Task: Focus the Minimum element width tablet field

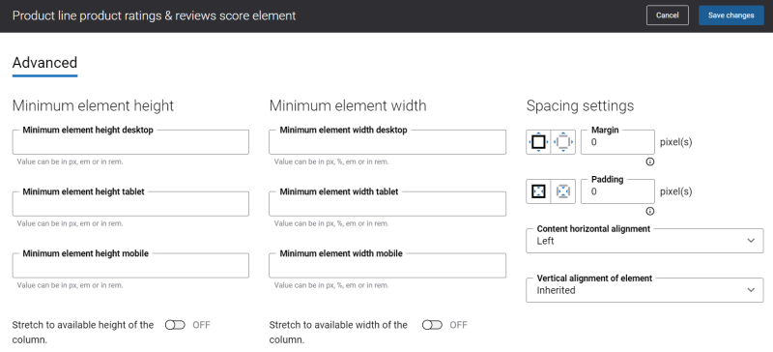Action: coord(387,204)
